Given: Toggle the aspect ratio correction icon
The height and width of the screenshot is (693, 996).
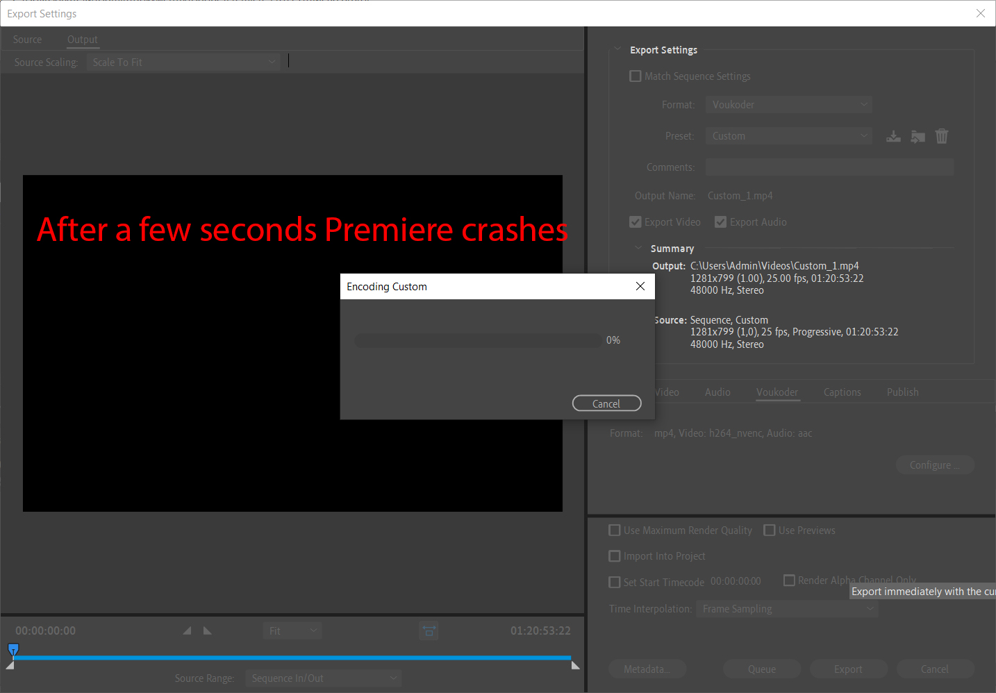Looking at the screenshot, I should click(x=429, y=631).
